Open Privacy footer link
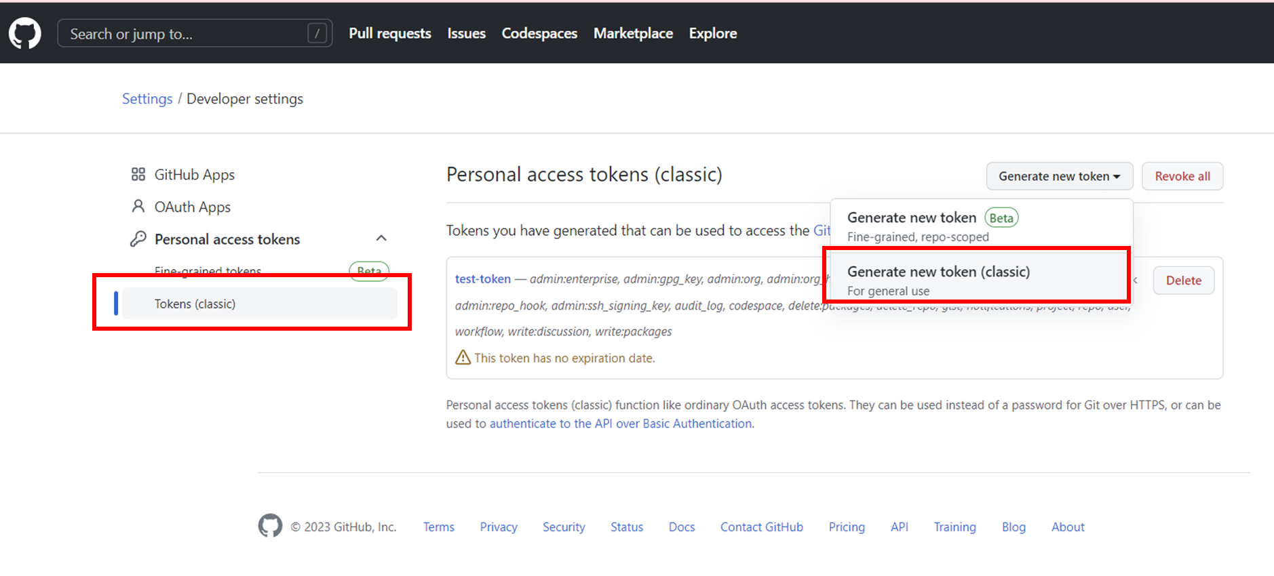The width and height of the screenshot is (1274, 576). tap(499, 527)
